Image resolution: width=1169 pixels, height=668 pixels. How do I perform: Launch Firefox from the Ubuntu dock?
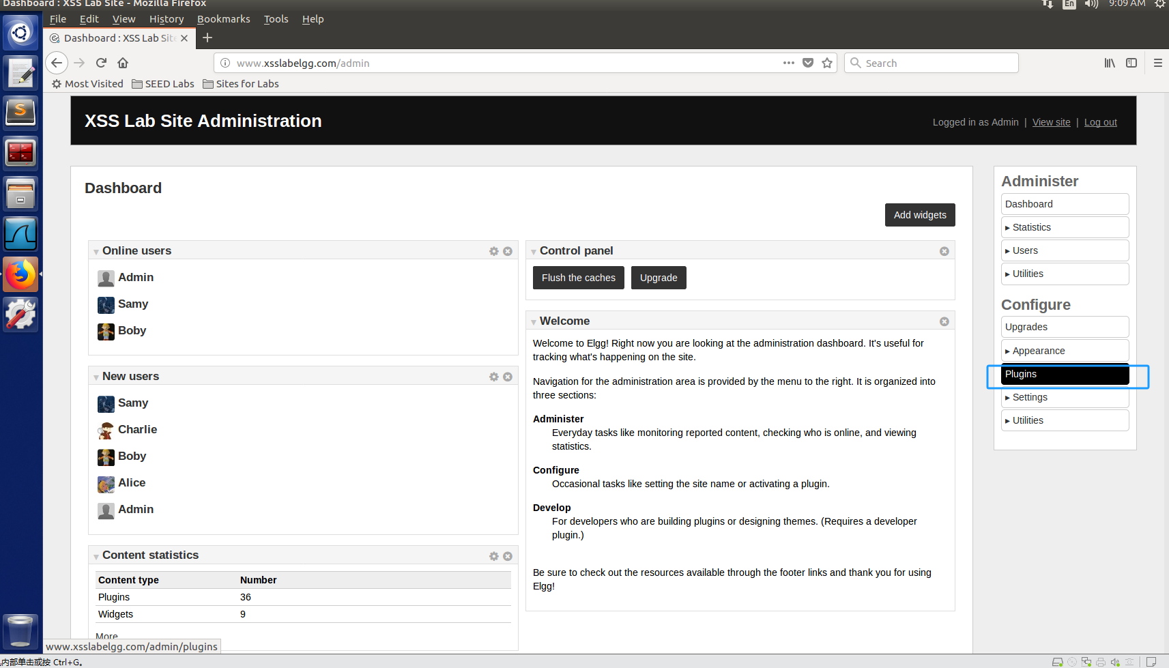coord(20,274)
